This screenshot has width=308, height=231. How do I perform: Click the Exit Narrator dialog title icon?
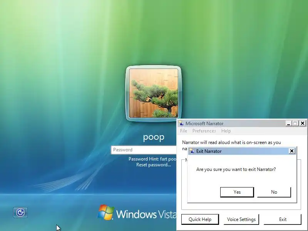[192, 151]
